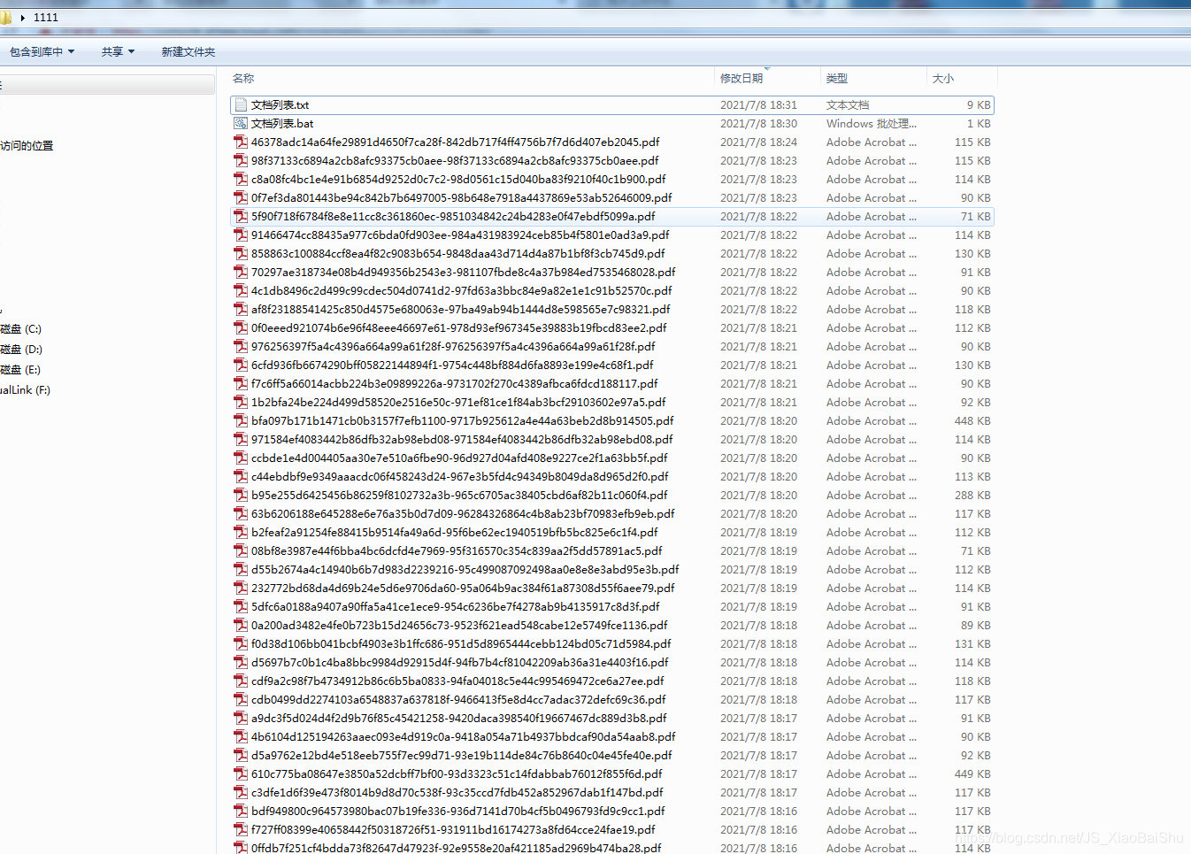
Task: Click the Windows 批处理 type of 文档列表.bat
Action: coord(872,123)
